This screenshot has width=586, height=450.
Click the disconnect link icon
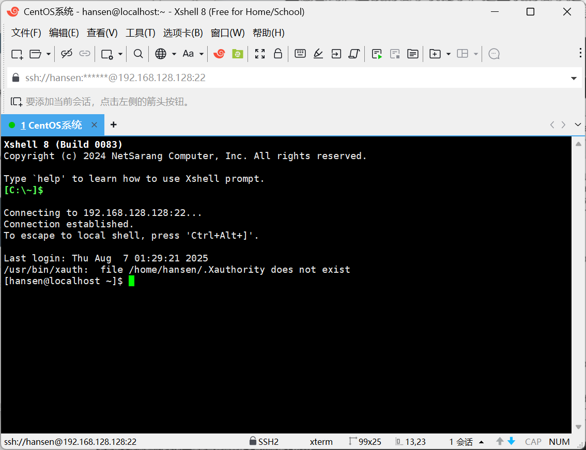click(x=67, y=54)
